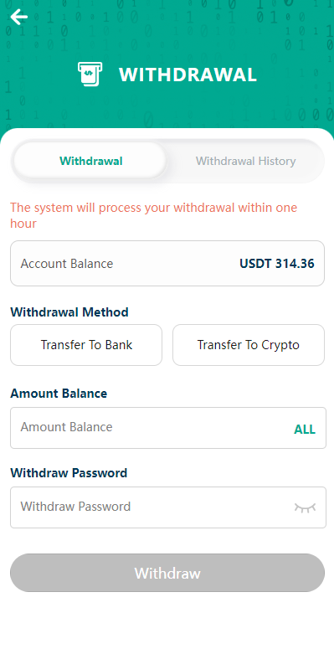Image resolution: width=334 pixels, height=654 pixels.
Task: Click the green binary-pattern header banner
Action: click(x=167, y=64)
